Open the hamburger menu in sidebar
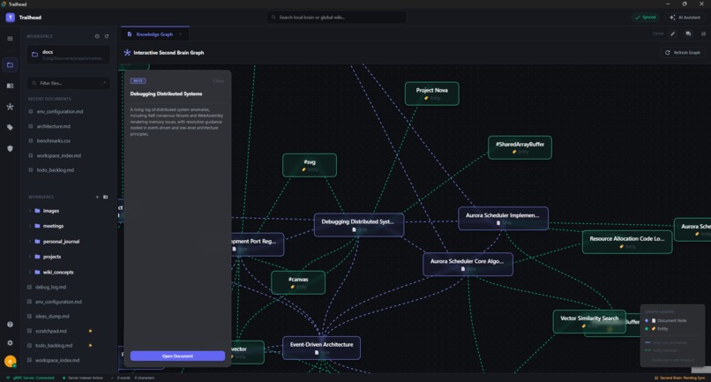 [10, 39]
